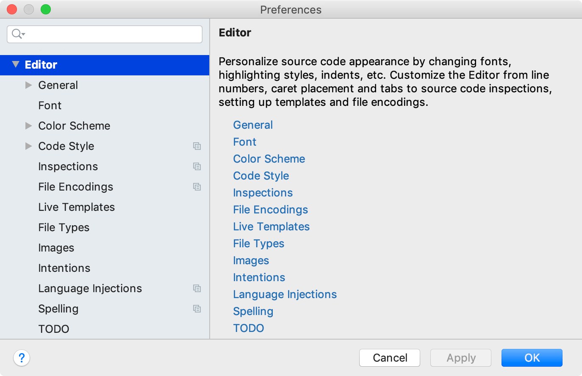Expand the Color Scheme tree node
The width and height of the screenshot is (582, 376).
28,126
